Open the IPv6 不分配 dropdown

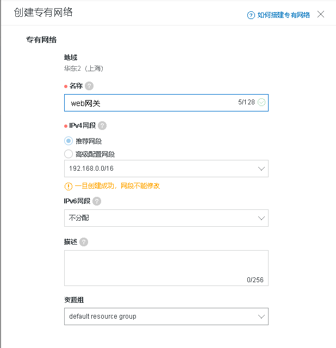tap(166, 218)
